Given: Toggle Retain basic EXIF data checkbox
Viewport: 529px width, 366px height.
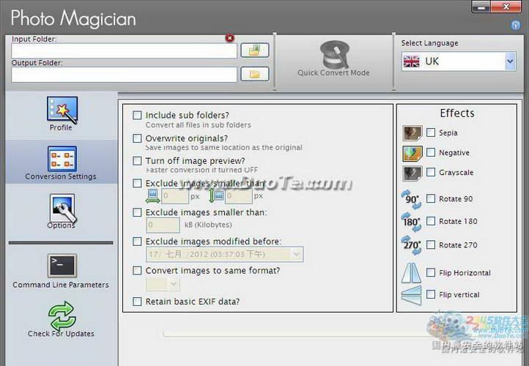Looking at the screenshot, I should [x=137, y=302].
